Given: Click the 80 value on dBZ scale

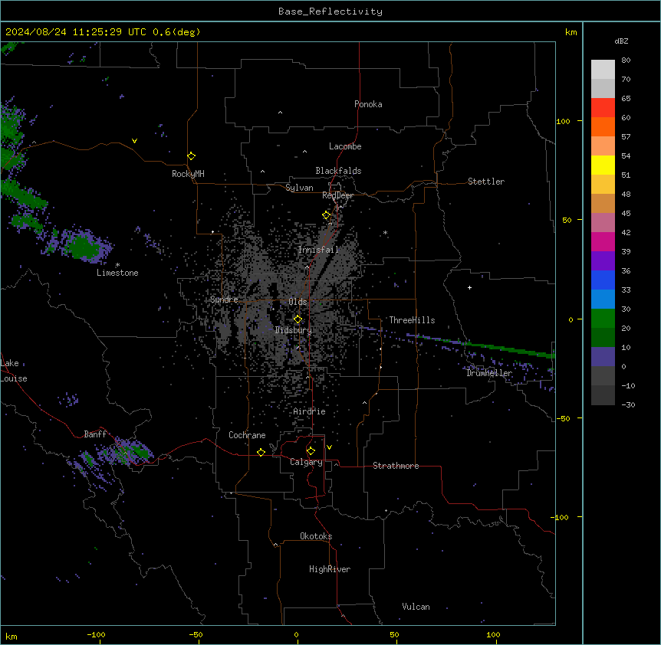Looking at the screenshot, I should click(626, 61).
